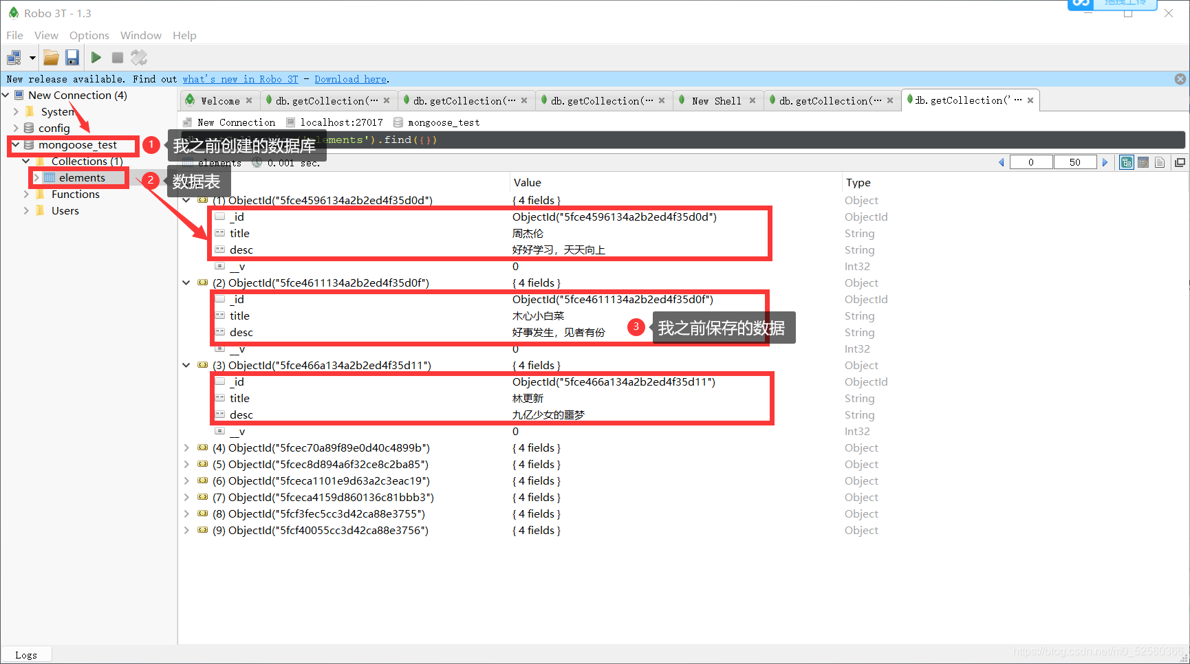The height and width of the screenshot is (664, 1190).
Task: Expand document (4) ObjectId 5fcec70a89f89e0d40c4899b
Action: 186,447
